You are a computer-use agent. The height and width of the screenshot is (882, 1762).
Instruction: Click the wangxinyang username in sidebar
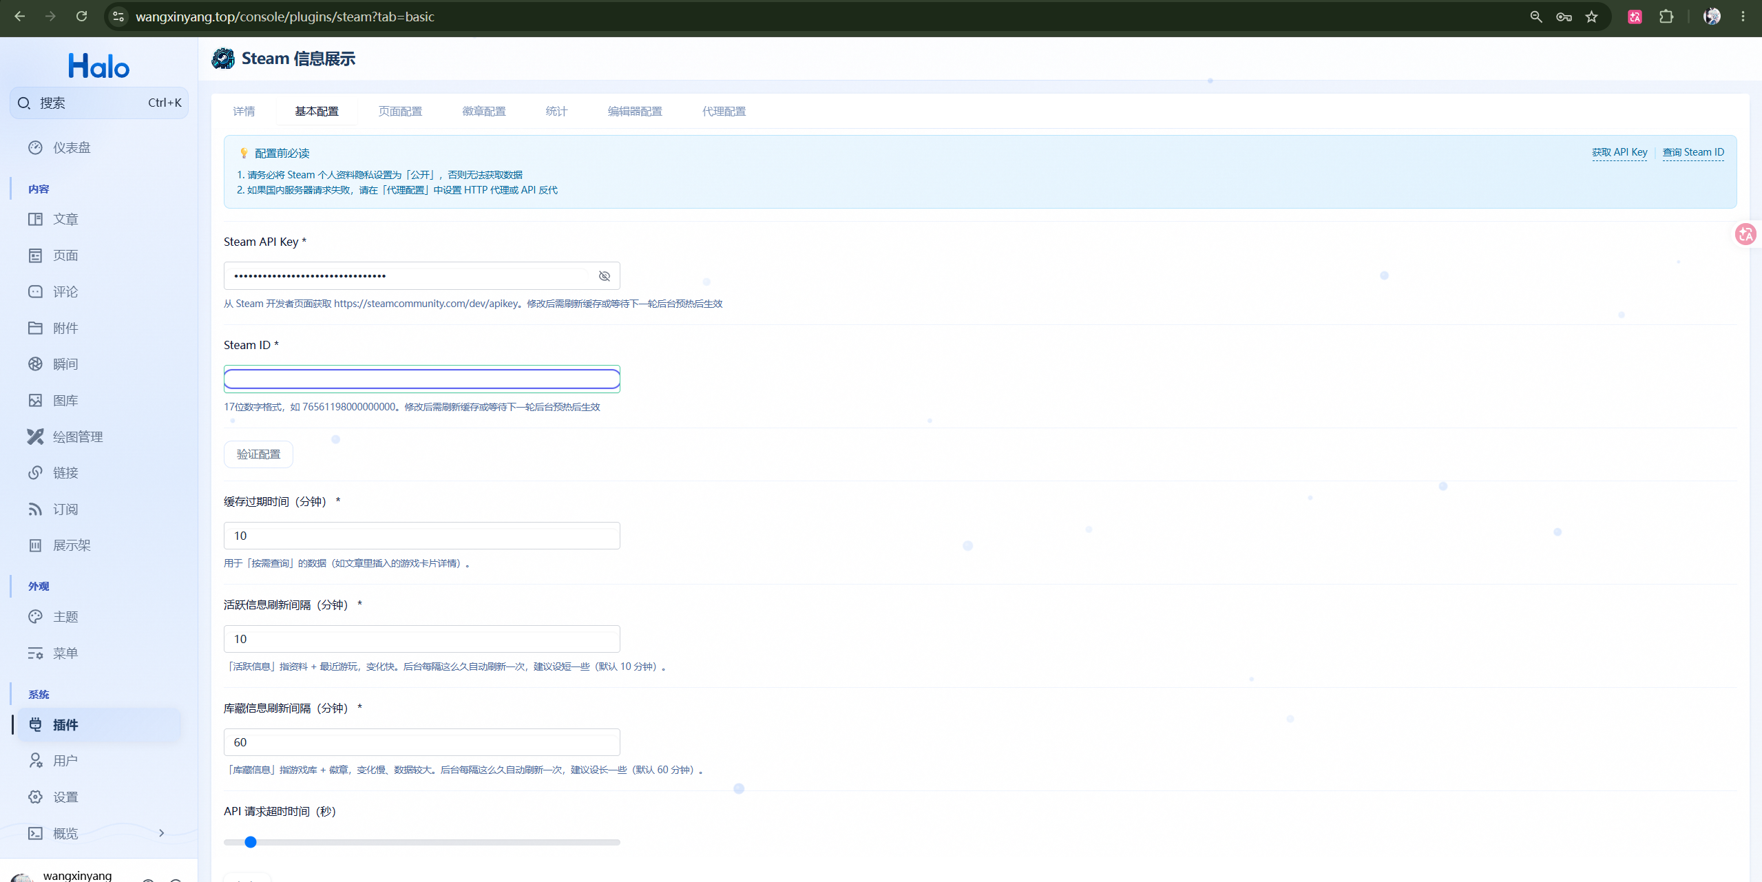[x=77, y=875]
